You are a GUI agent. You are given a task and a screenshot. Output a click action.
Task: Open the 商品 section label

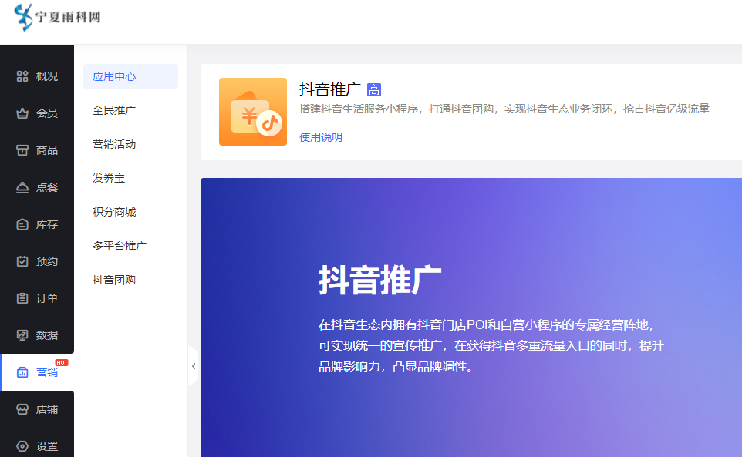(47, 150)
